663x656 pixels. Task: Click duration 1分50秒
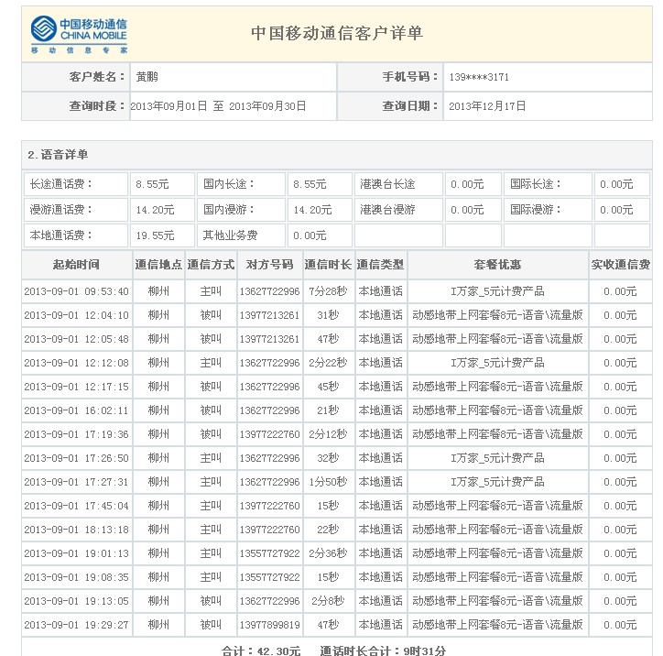pos(328,482)
